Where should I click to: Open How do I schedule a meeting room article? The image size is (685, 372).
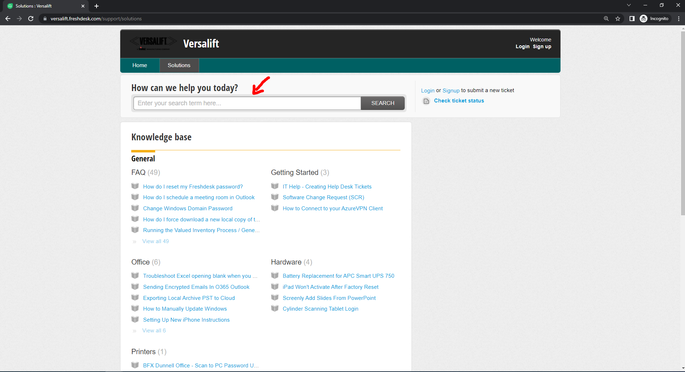[199, 197]
